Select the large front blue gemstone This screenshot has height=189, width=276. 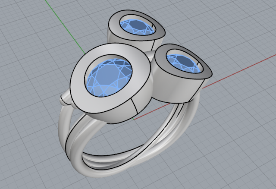click(109, 78)
